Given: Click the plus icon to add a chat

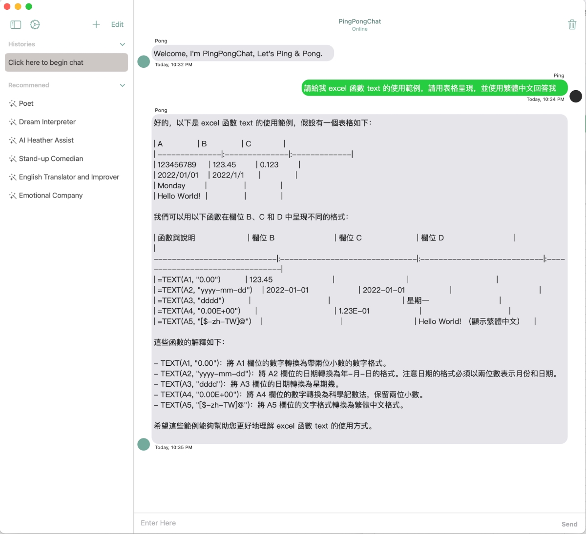Looking at the screenshot, I should [96, 24].
